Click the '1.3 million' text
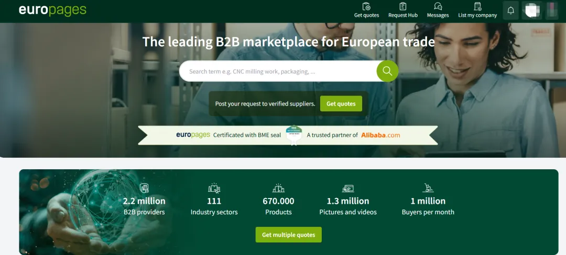This screenshot has height=255, width=566. click(x=348, y=201)
